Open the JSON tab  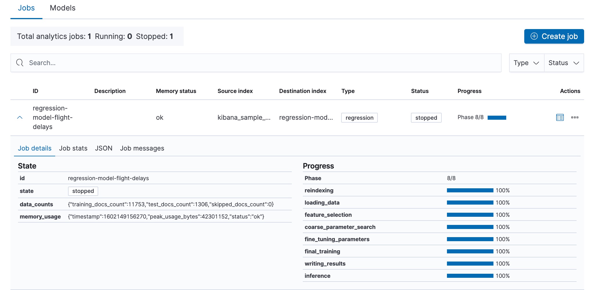click(103, 148)
